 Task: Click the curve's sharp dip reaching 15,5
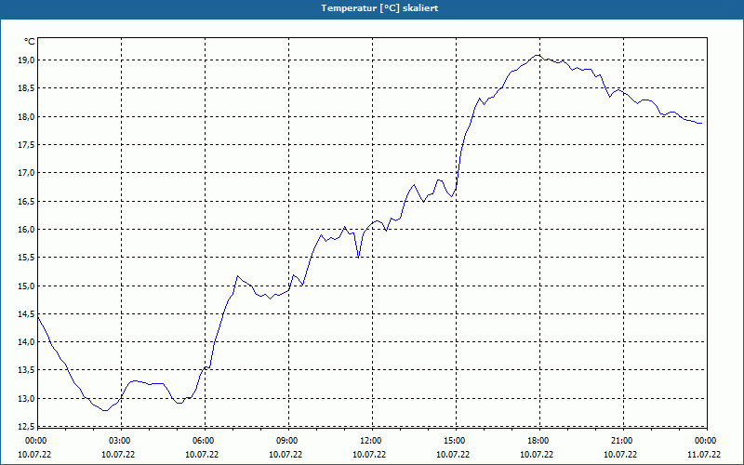pyautogui.click(x=358, y=258)
